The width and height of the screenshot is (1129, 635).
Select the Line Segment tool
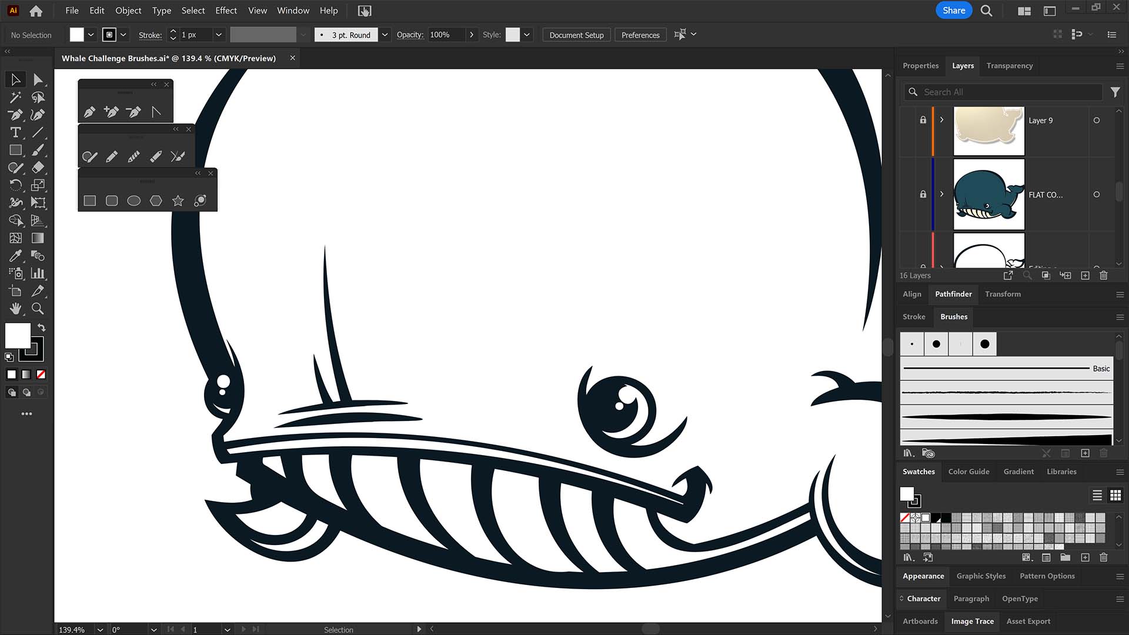tap(38, 132)
